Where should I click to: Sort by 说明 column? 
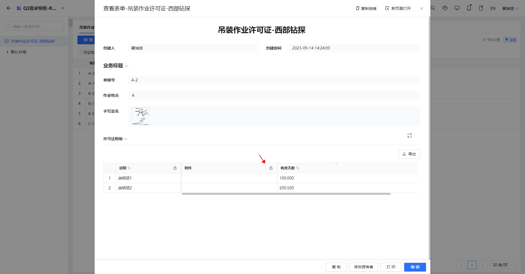point(129,168)
